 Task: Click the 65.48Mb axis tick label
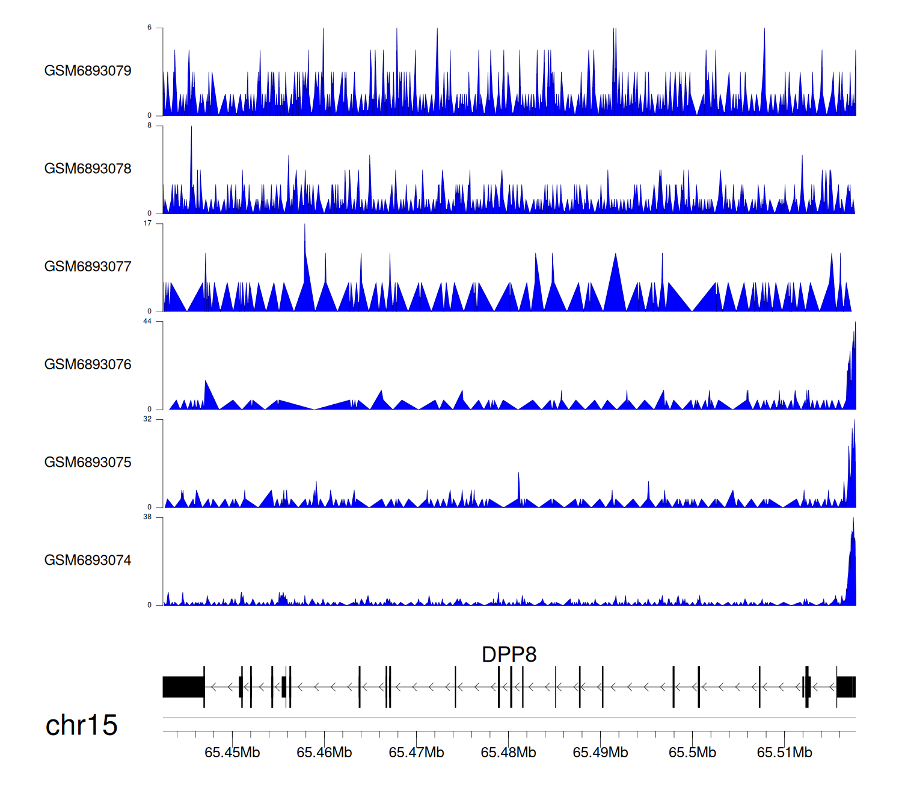508,752
